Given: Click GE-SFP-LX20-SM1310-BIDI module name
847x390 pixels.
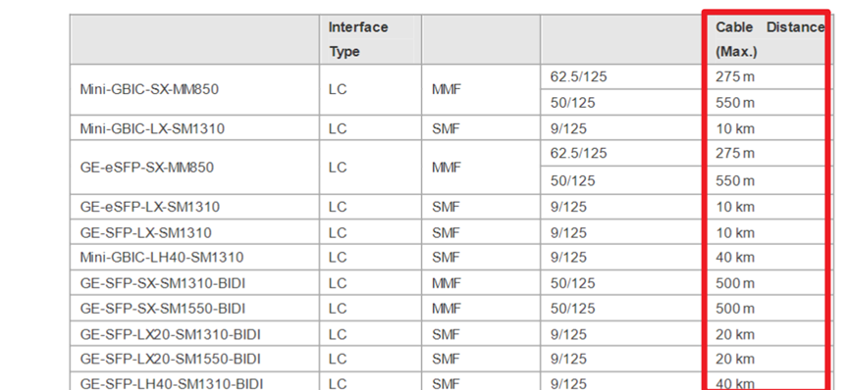Looking at the screenshot, I should click(170, 335).
